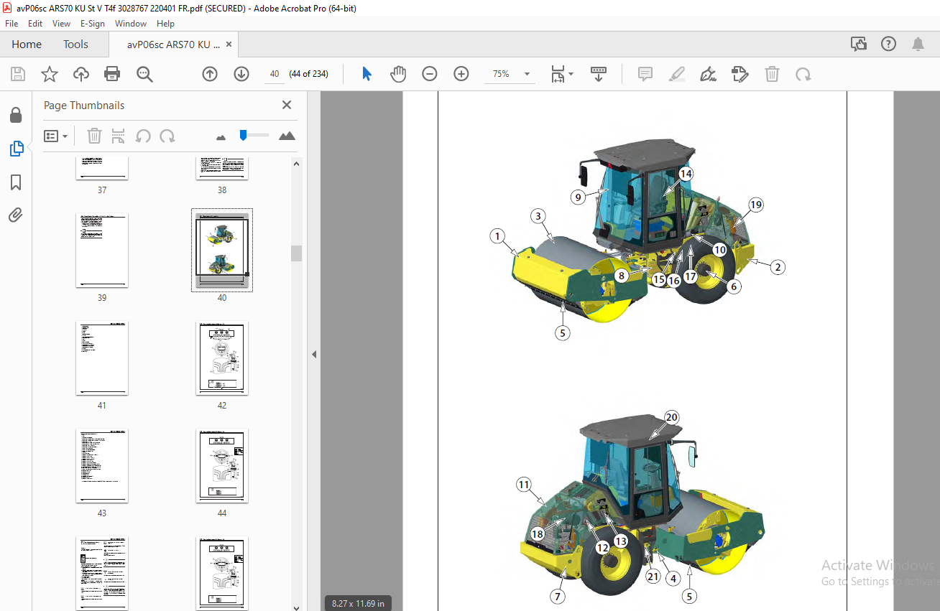940x611 pixels.
Task: Close the avP06sc ARS70 KU document tab
Action: point(229,45)
